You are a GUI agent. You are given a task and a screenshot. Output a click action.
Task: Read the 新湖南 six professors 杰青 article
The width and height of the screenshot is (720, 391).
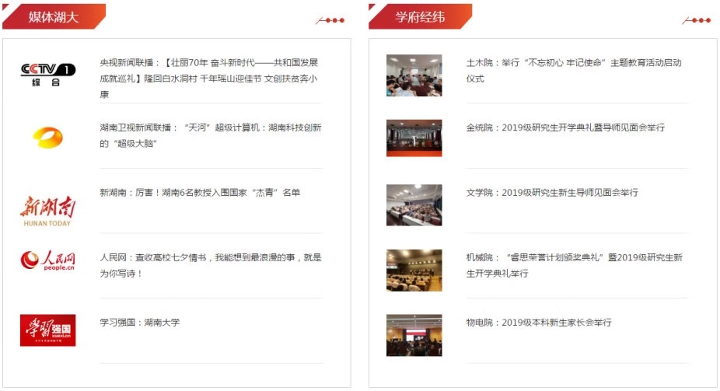pos(200,192)
